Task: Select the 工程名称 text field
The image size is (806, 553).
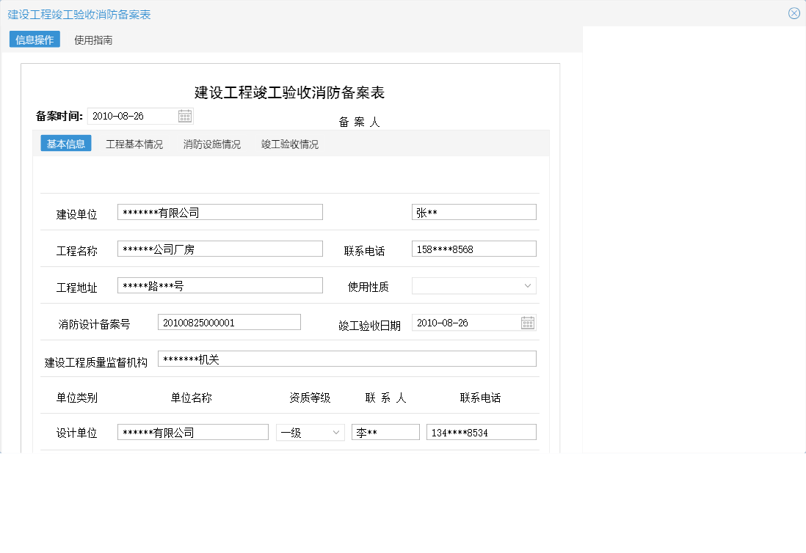Action: (219, 248)
